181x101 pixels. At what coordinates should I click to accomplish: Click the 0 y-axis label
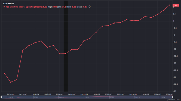173,21
